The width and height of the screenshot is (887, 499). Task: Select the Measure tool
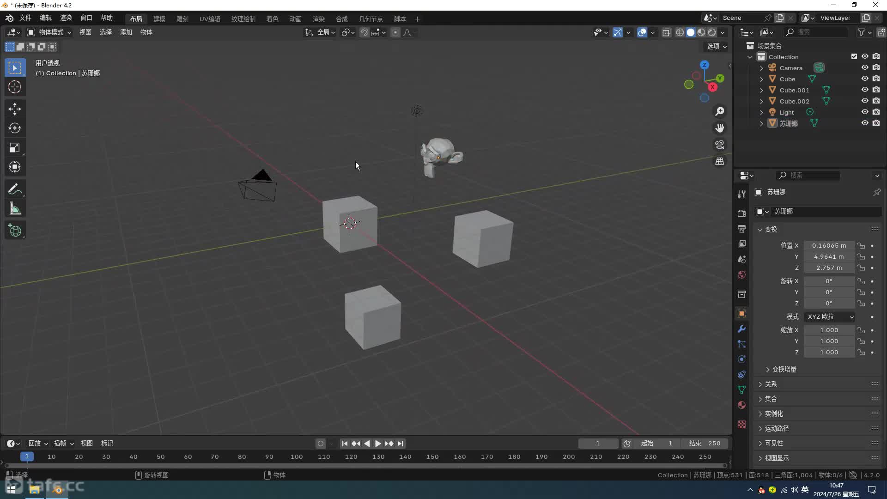click(x=15, y=209)
